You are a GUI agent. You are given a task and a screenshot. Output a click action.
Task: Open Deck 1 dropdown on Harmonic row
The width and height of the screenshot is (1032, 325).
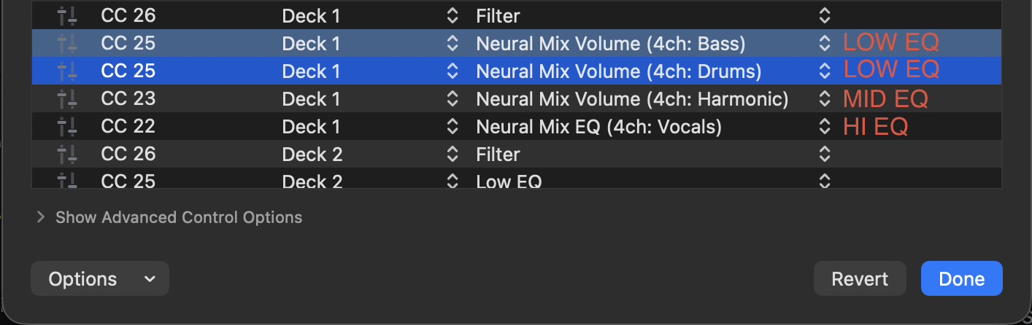click(x=452, y=99)
